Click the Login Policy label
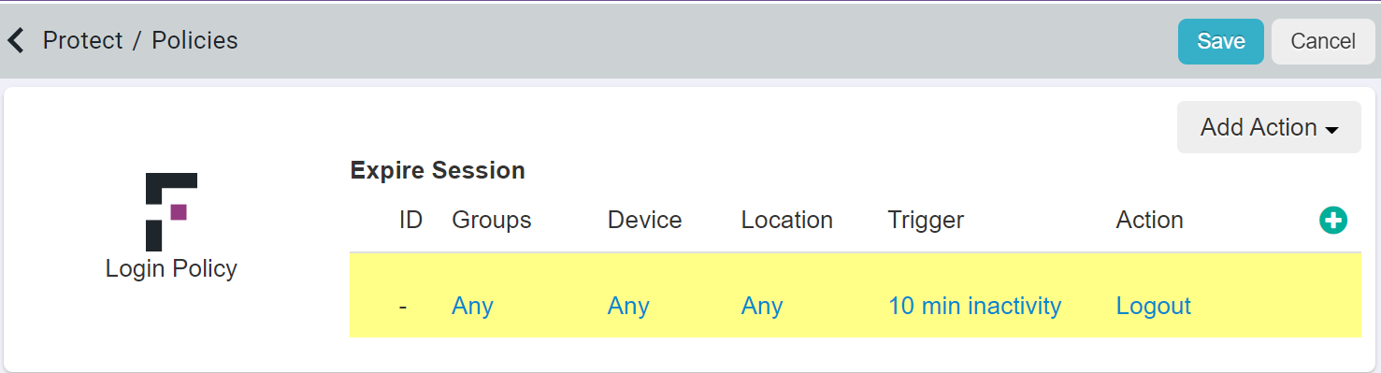This screenshot has width=1381, height=373. pos(171,268)
